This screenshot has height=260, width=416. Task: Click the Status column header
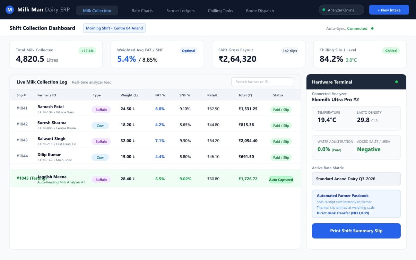tap(278, 95)
